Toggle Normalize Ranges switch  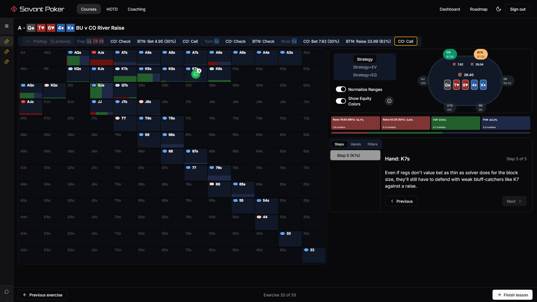coord(341,89)
